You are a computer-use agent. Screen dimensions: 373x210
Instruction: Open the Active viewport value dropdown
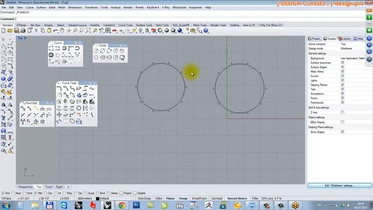(x=353, y=44)
